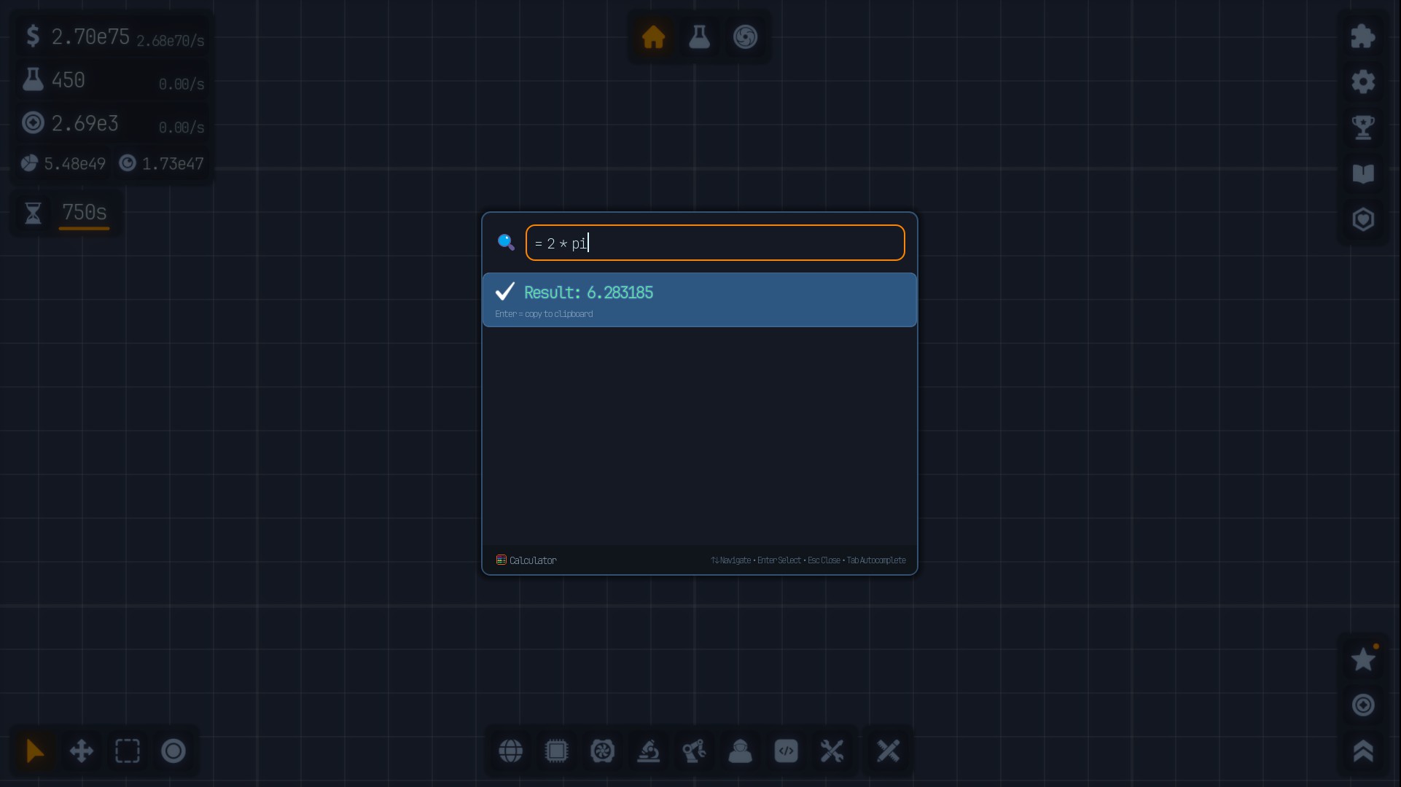
Task: Open the wiki book icon
Action: click(x=1363, y=173)
